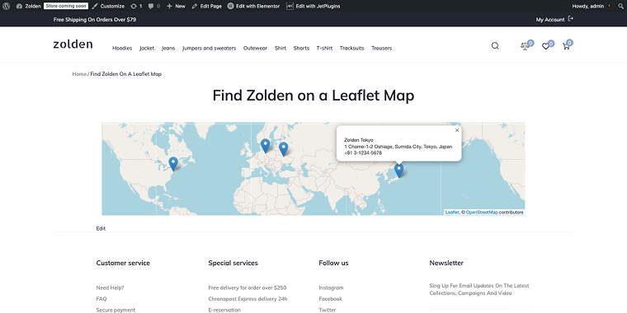Open the Outewear category

coord(255,48)
